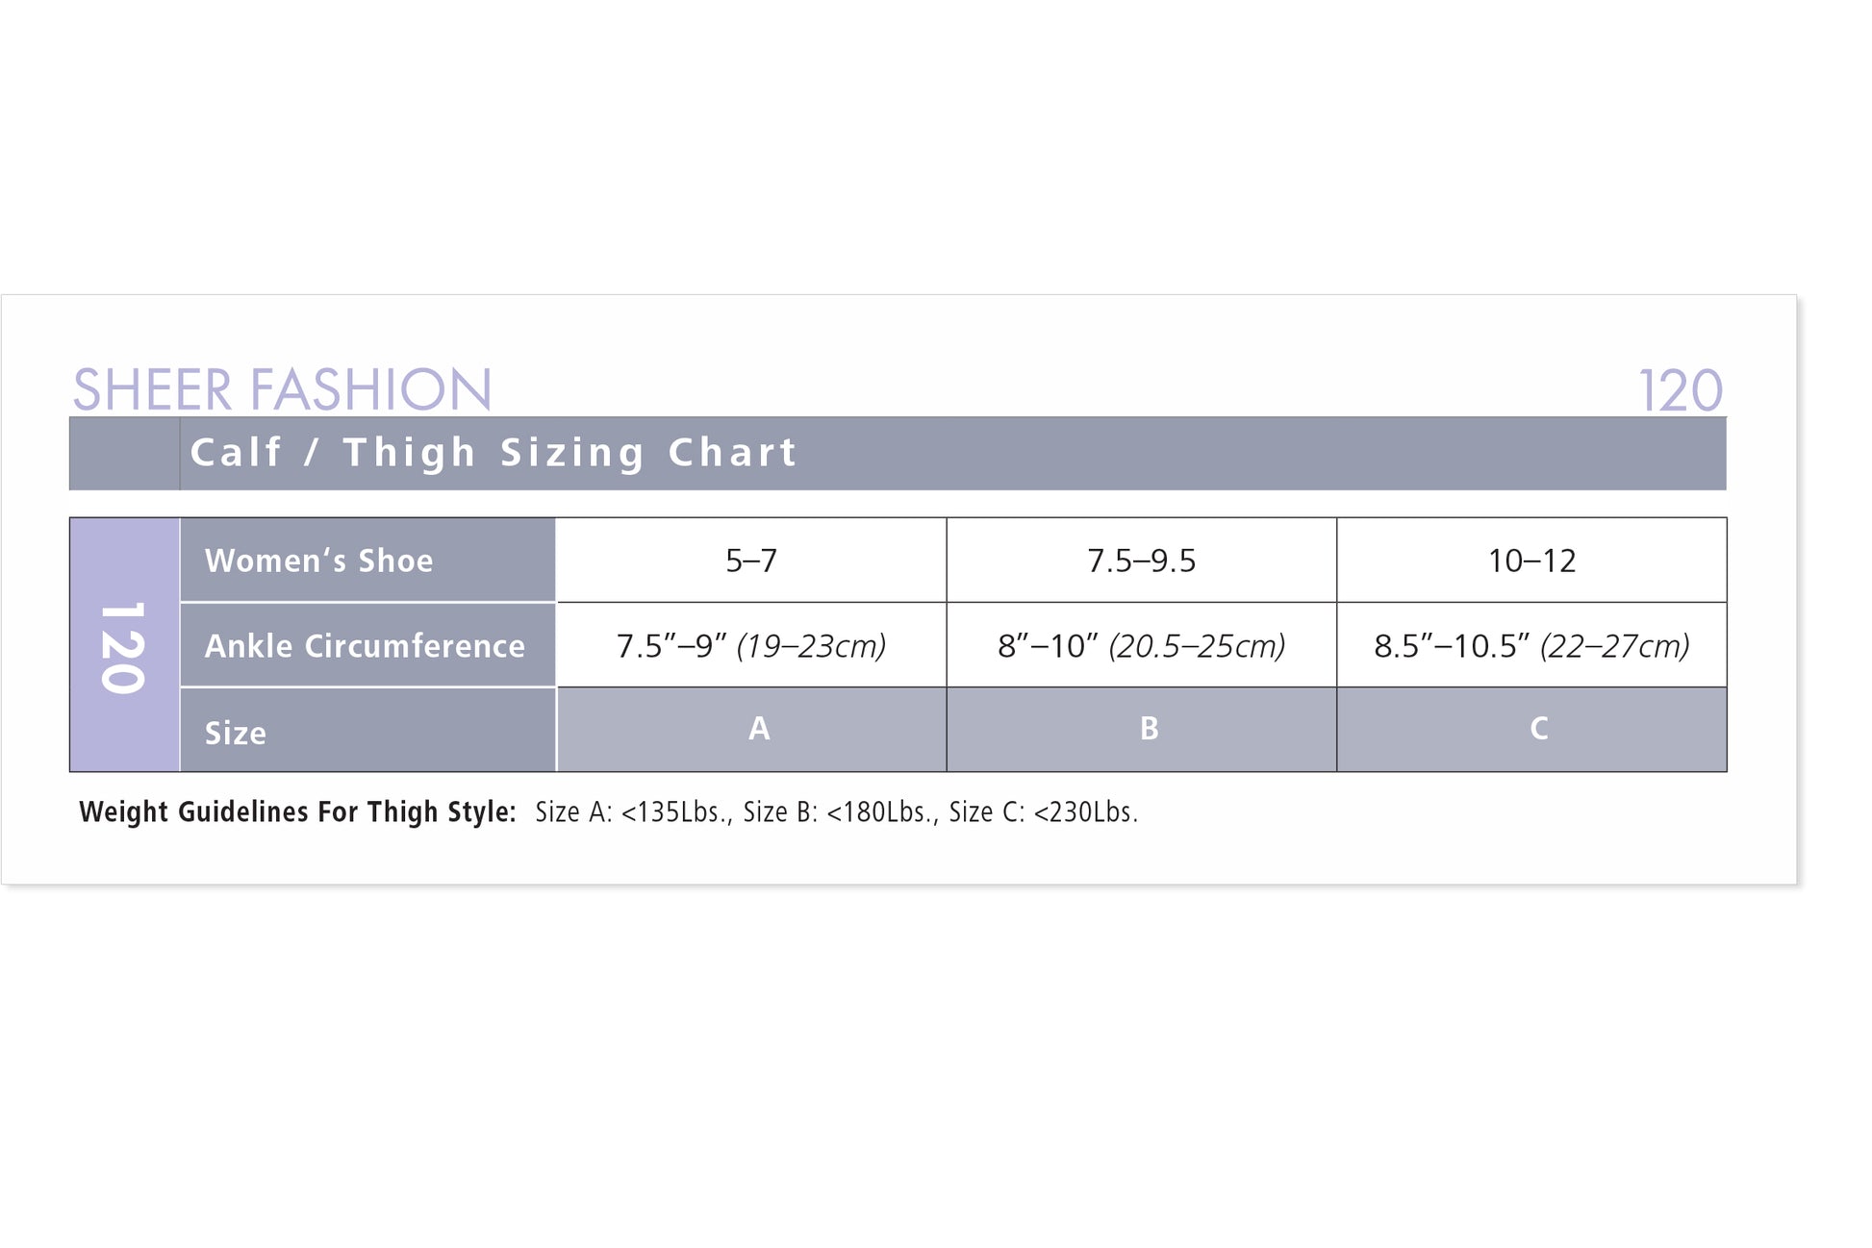Click the 5–7 shoe size cell
The image size is (1872, 1248).
click(x=751, y=561)
